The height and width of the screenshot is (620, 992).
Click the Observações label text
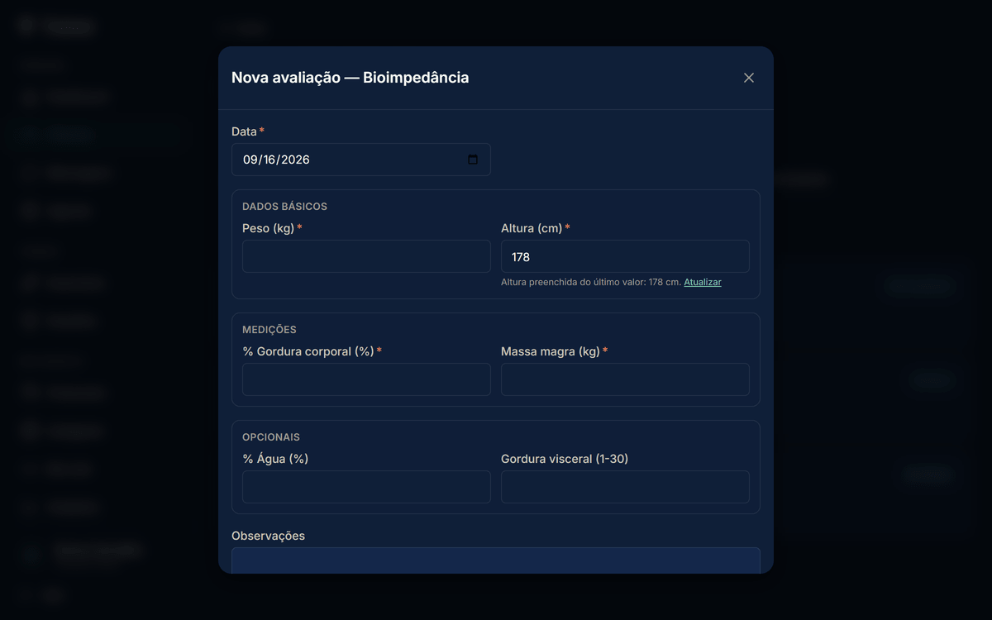[x=268, y=536]
